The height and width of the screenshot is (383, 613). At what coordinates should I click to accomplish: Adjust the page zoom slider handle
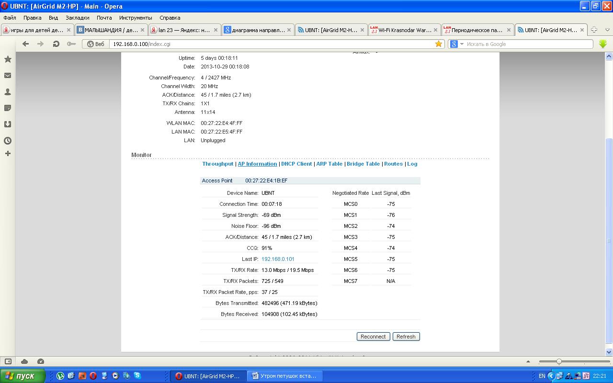pyautogui.click(x=559, y=361)
